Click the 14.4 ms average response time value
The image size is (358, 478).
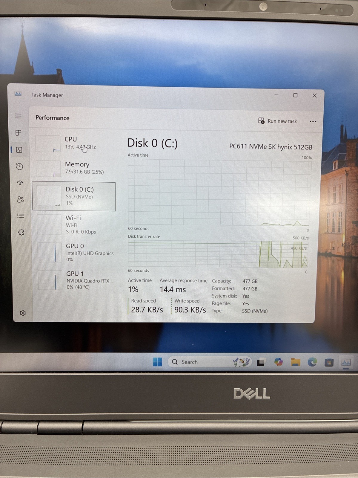[x=173, y=289]
